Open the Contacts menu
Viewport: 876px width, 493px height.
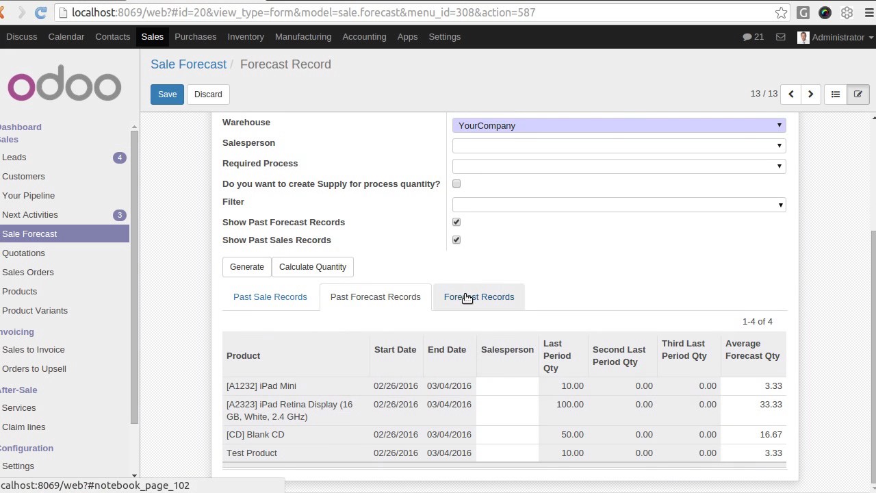click(x=112, y=37)
